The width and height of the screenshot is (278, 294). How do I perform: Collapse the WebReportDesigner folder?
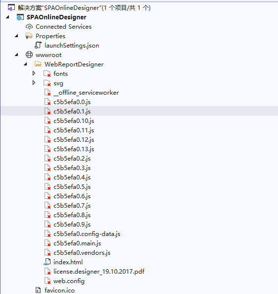click(25, 64)
